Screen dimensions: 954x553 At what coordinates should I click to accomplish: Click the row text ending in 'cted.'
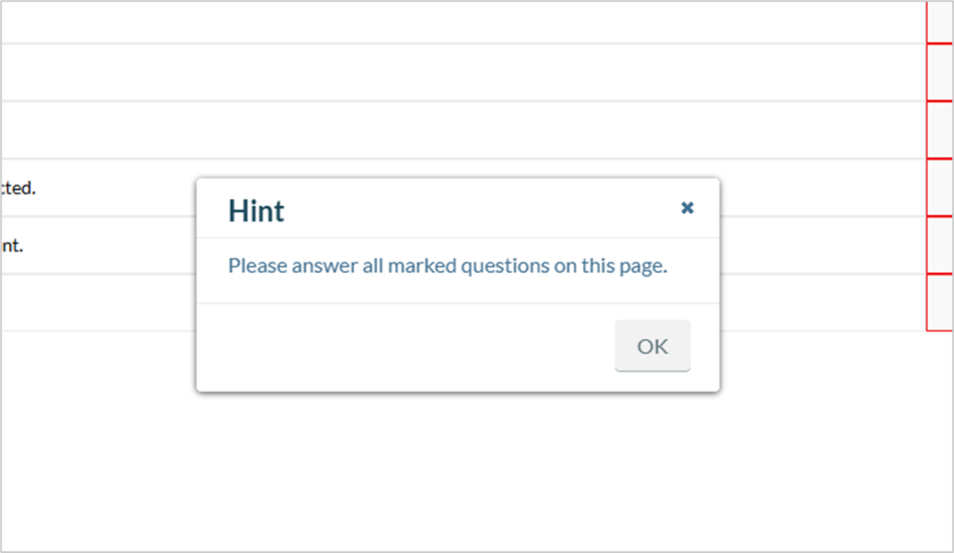(18, 188)
